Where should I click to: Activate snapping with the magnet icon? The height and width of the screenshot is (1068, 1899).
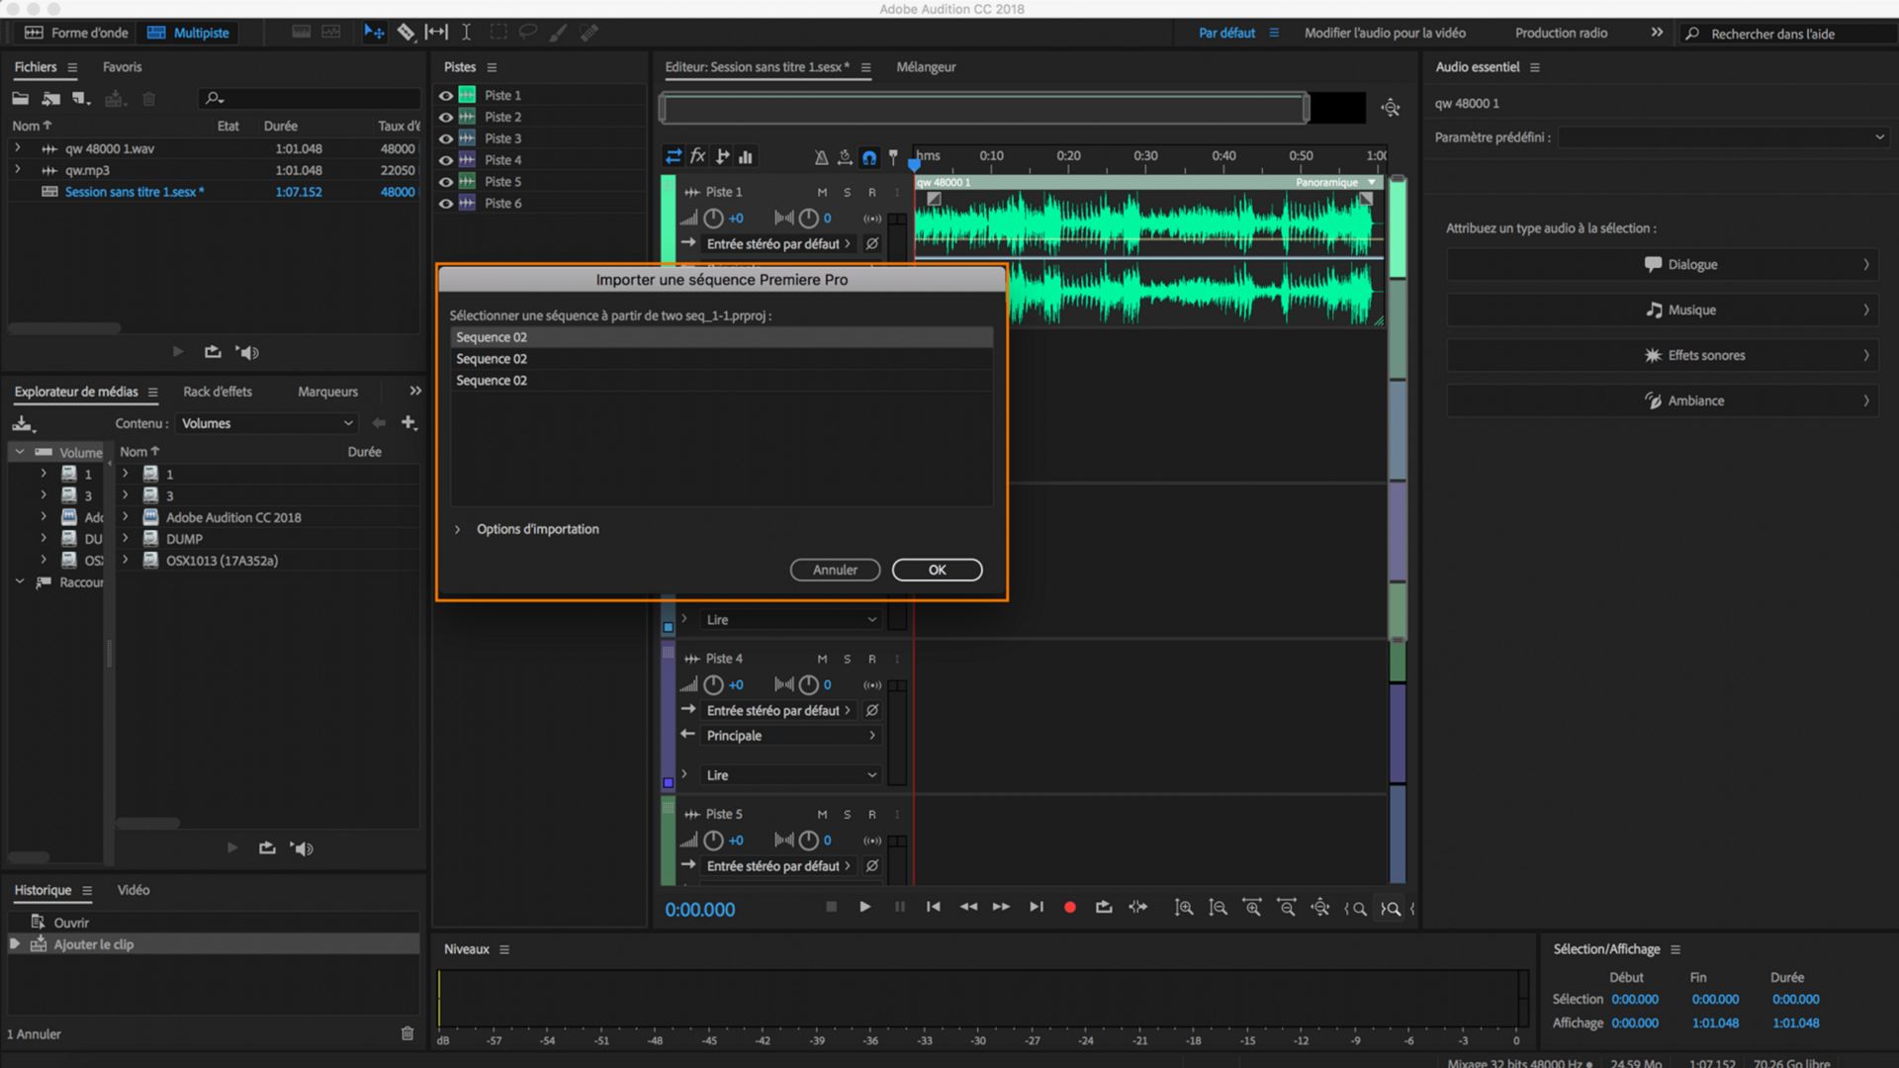868,156
